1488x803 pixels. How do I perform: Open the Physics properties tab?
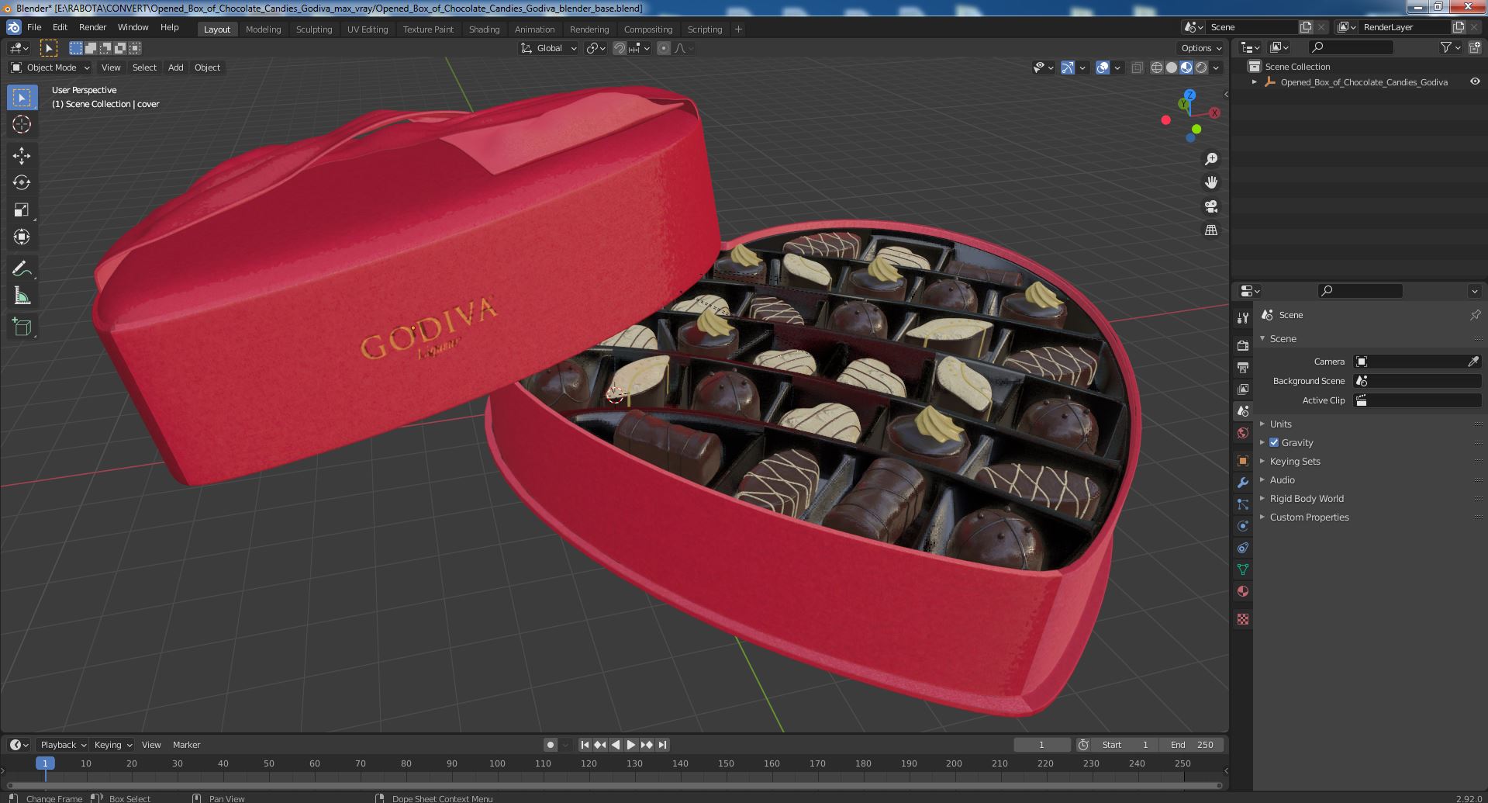point(1243,526)
